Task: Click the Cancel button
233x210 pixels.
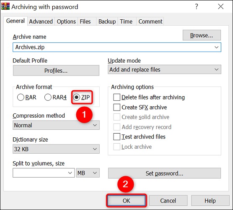Action: coord(168,201)
